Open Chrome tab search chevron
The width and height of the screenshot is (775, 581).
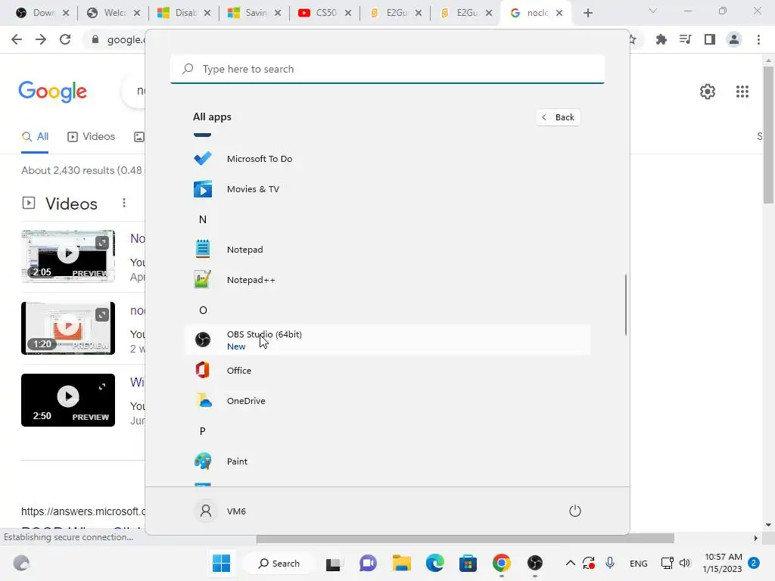tap(653, 11)
